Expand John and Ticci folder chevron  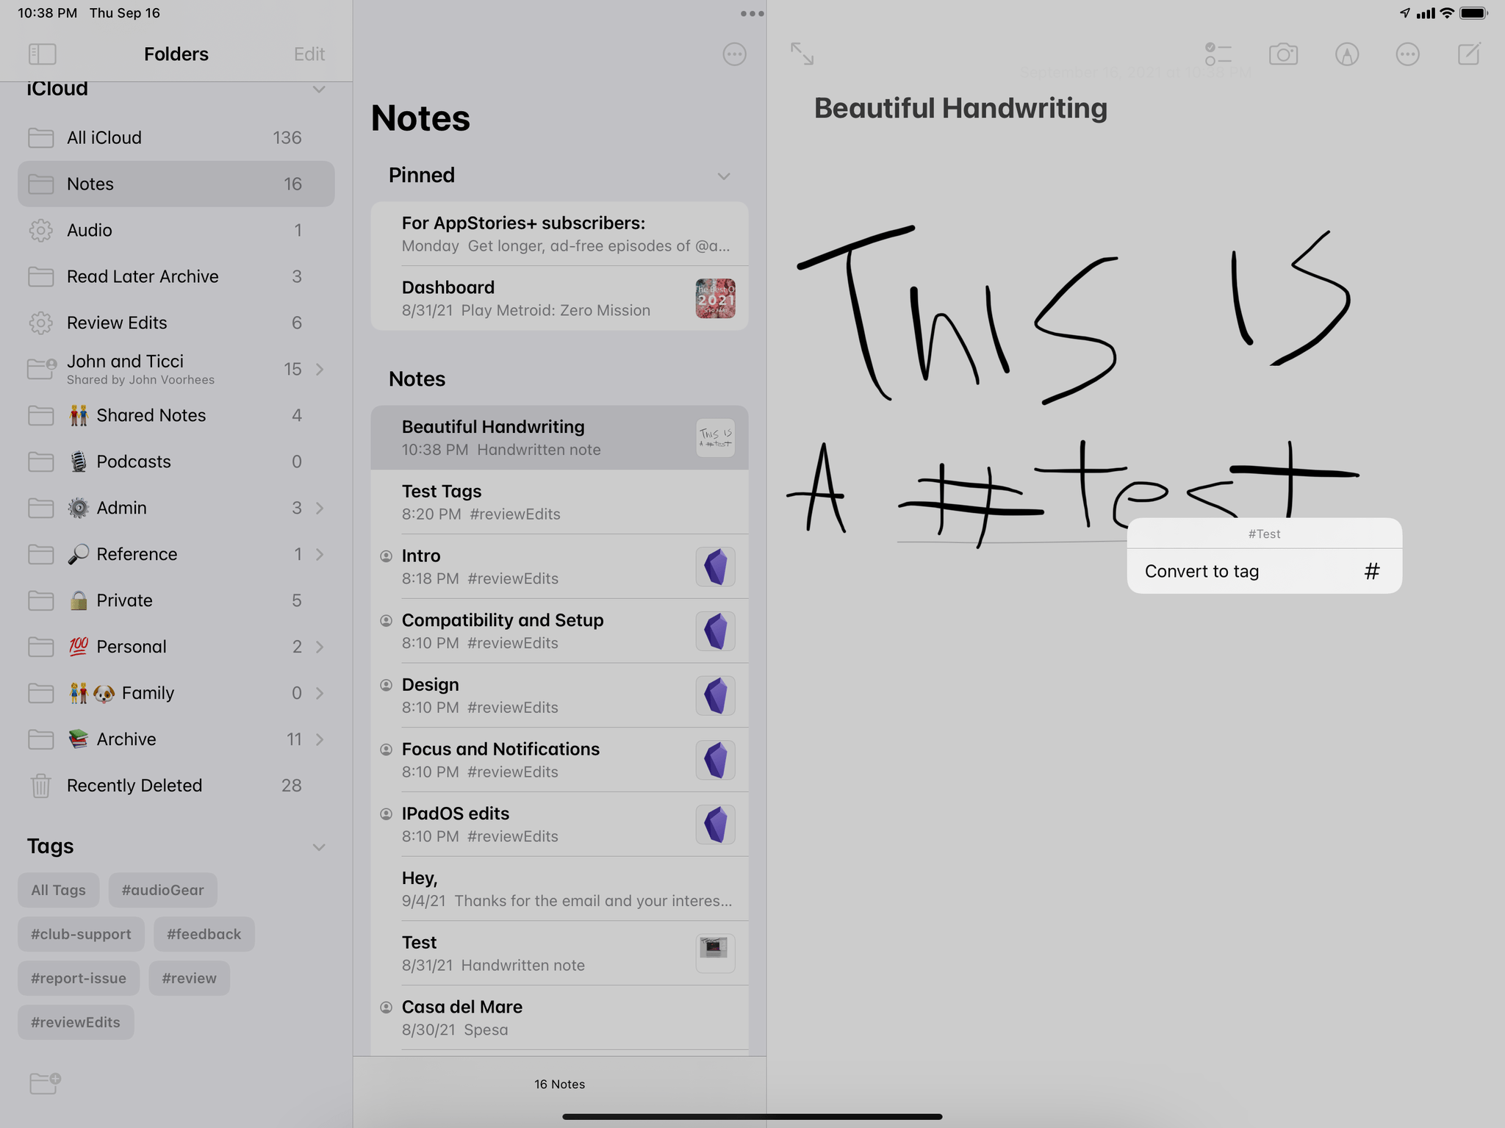coord(320,369)
